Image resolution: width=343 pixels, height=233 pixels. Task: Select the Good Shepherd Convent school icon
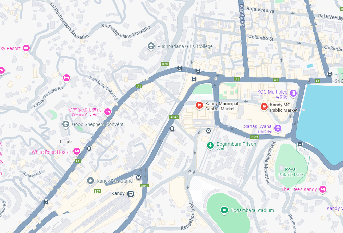(x=66, y=124)
